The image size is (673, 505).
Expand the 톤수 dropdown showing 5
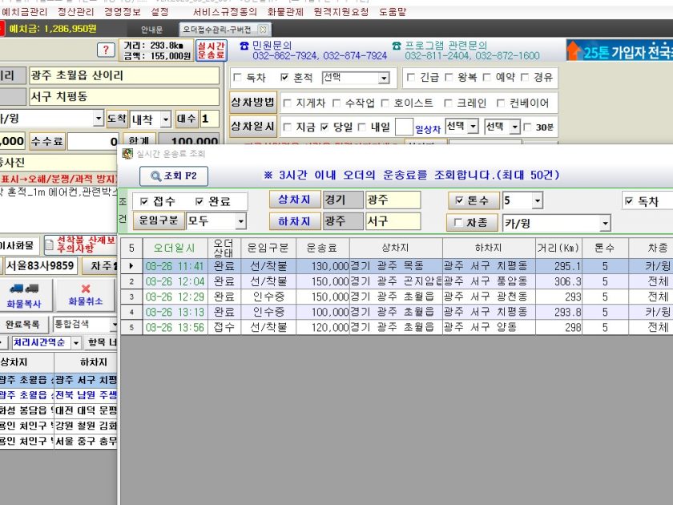pyautogui.click(x=536, y=200)
